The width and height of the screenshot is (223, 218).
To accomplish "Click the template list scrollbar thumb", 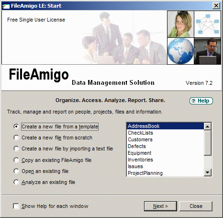I will point(208,143).
